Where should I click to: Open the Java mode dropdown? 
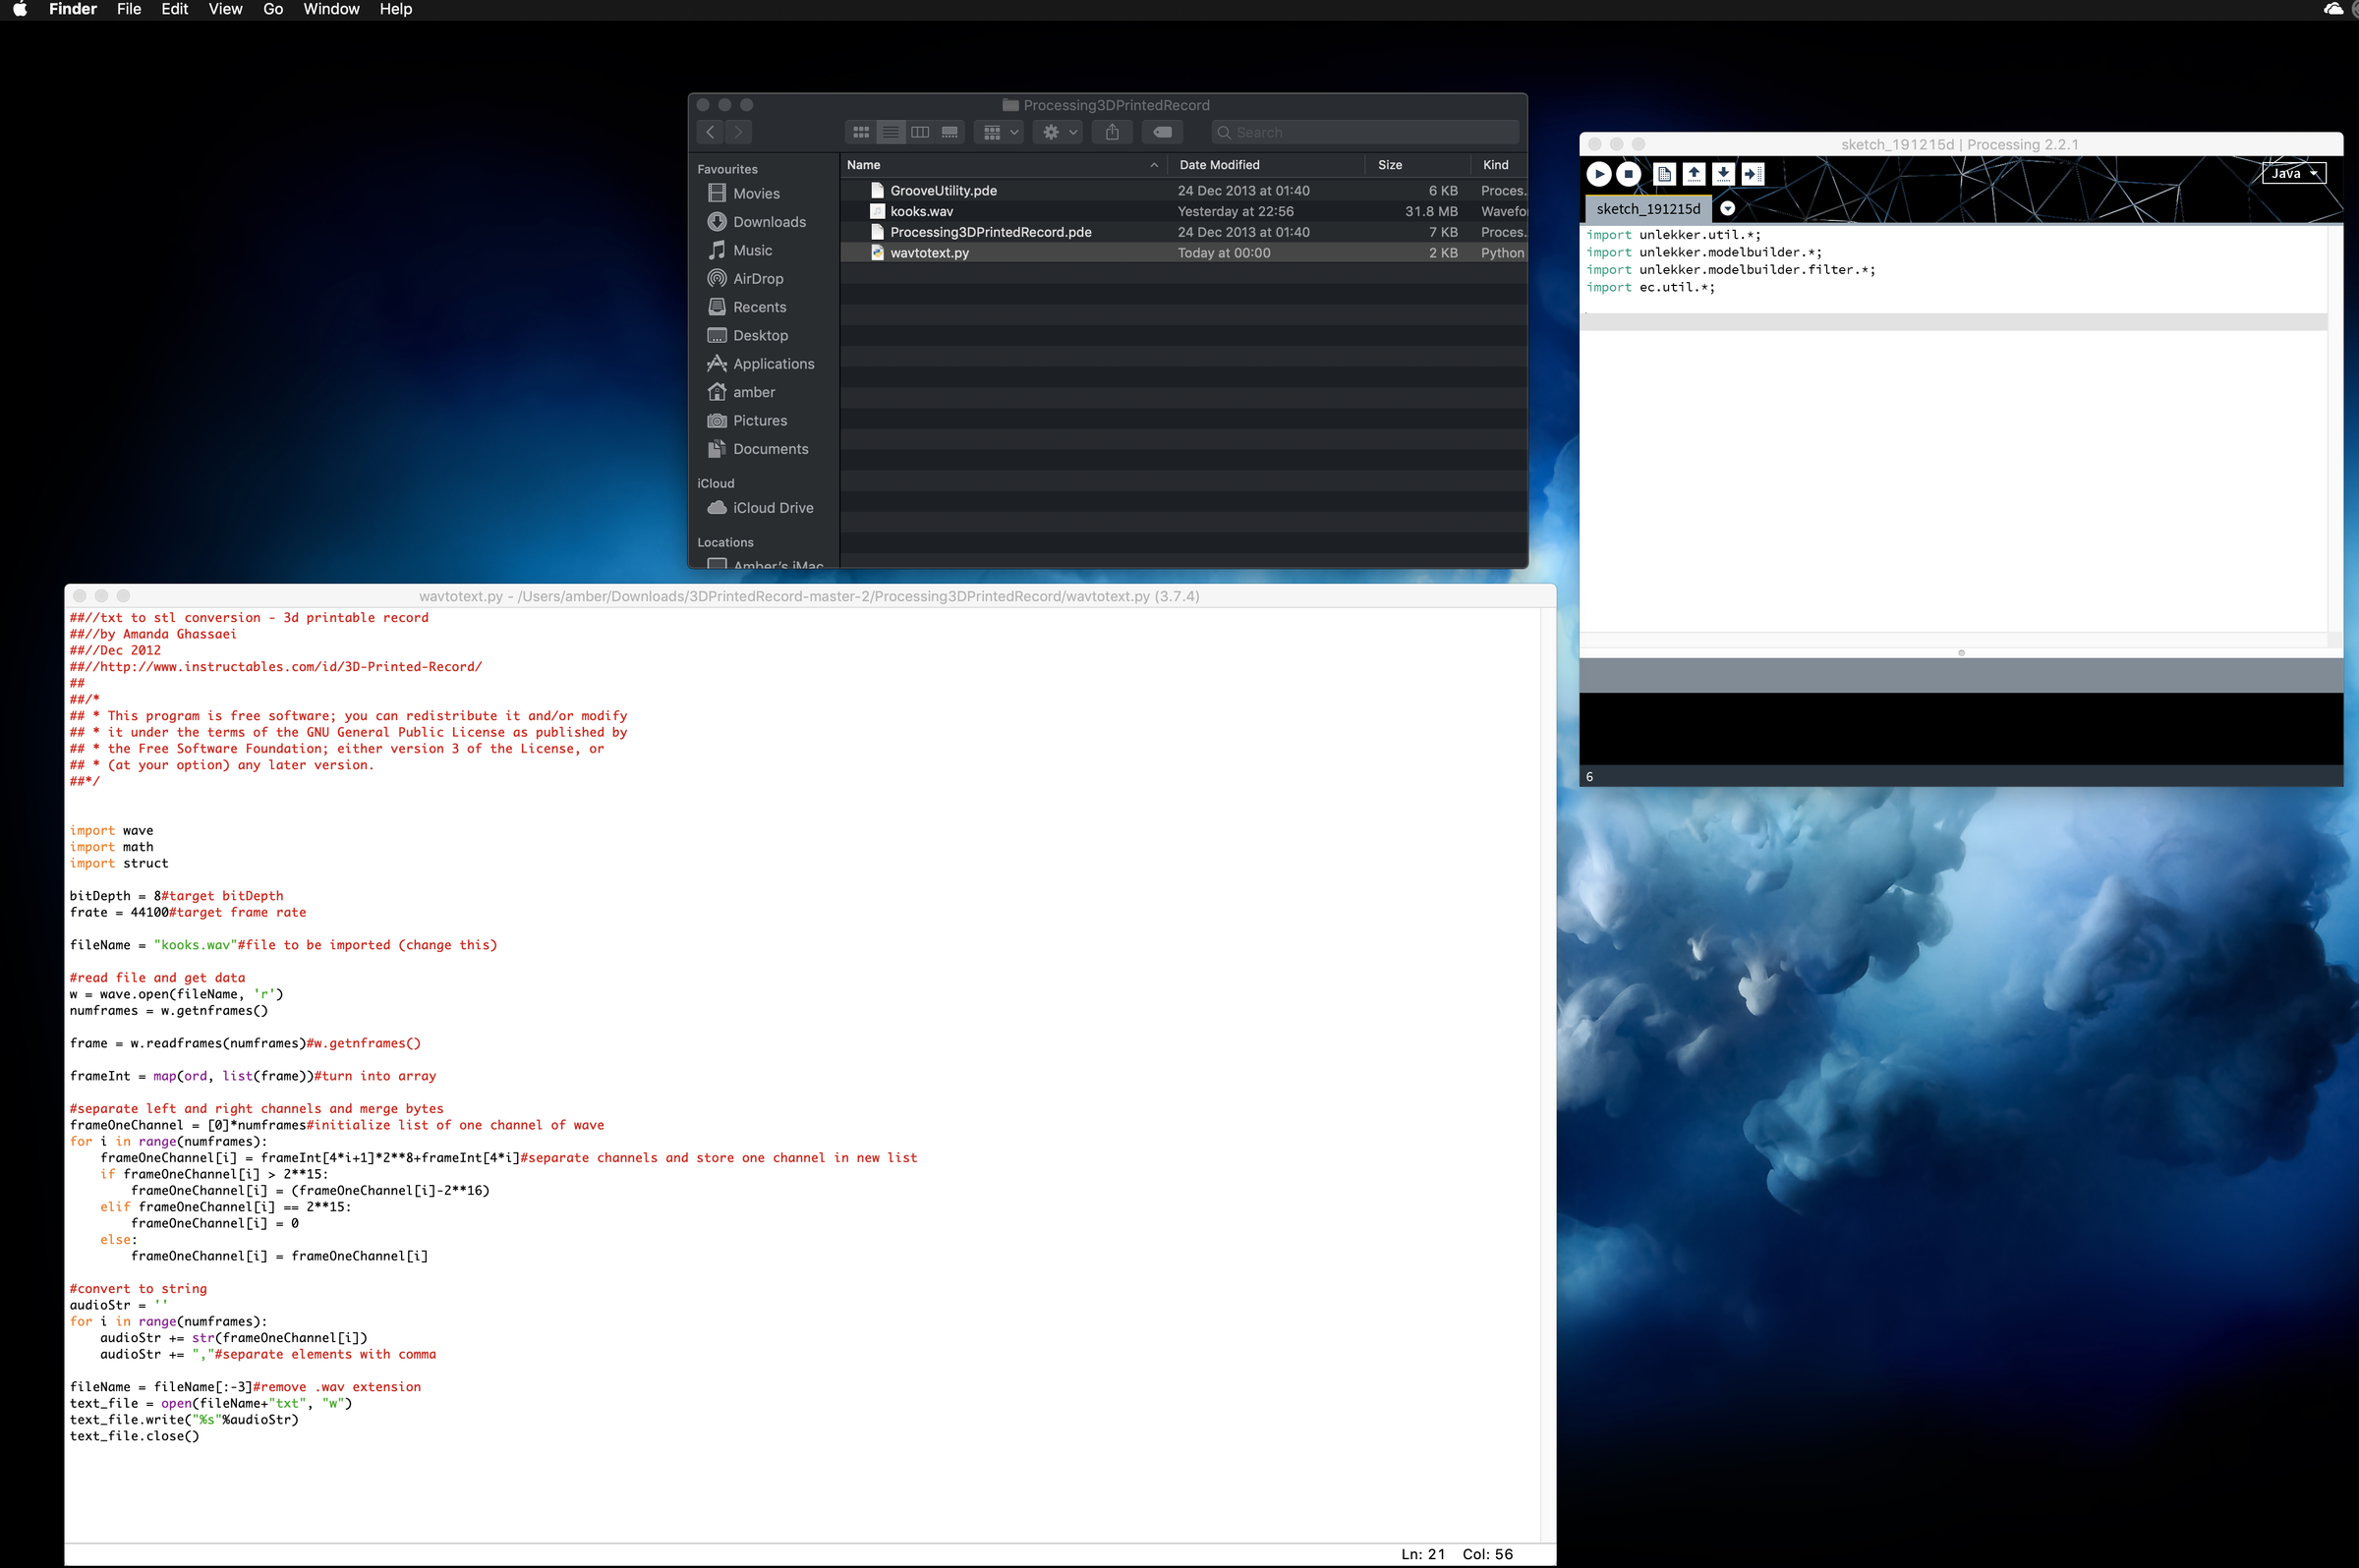2294,173
